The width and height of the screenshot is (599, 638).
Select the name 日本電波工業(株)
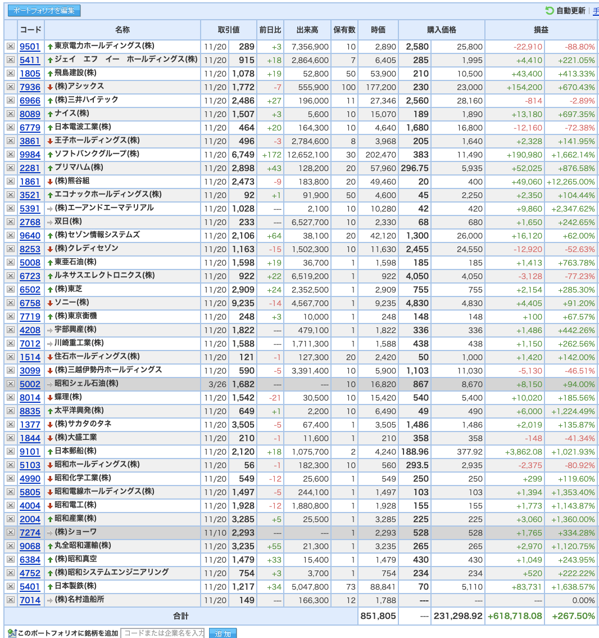pyautogui.click(x=83, y=127)
